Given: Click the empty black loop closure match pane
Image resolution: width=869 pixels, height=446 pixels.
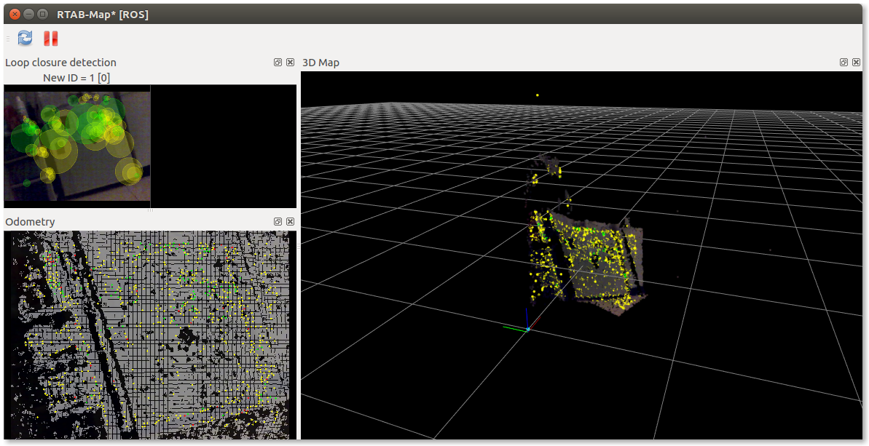Looking at the screenshot, I should 224,146.
